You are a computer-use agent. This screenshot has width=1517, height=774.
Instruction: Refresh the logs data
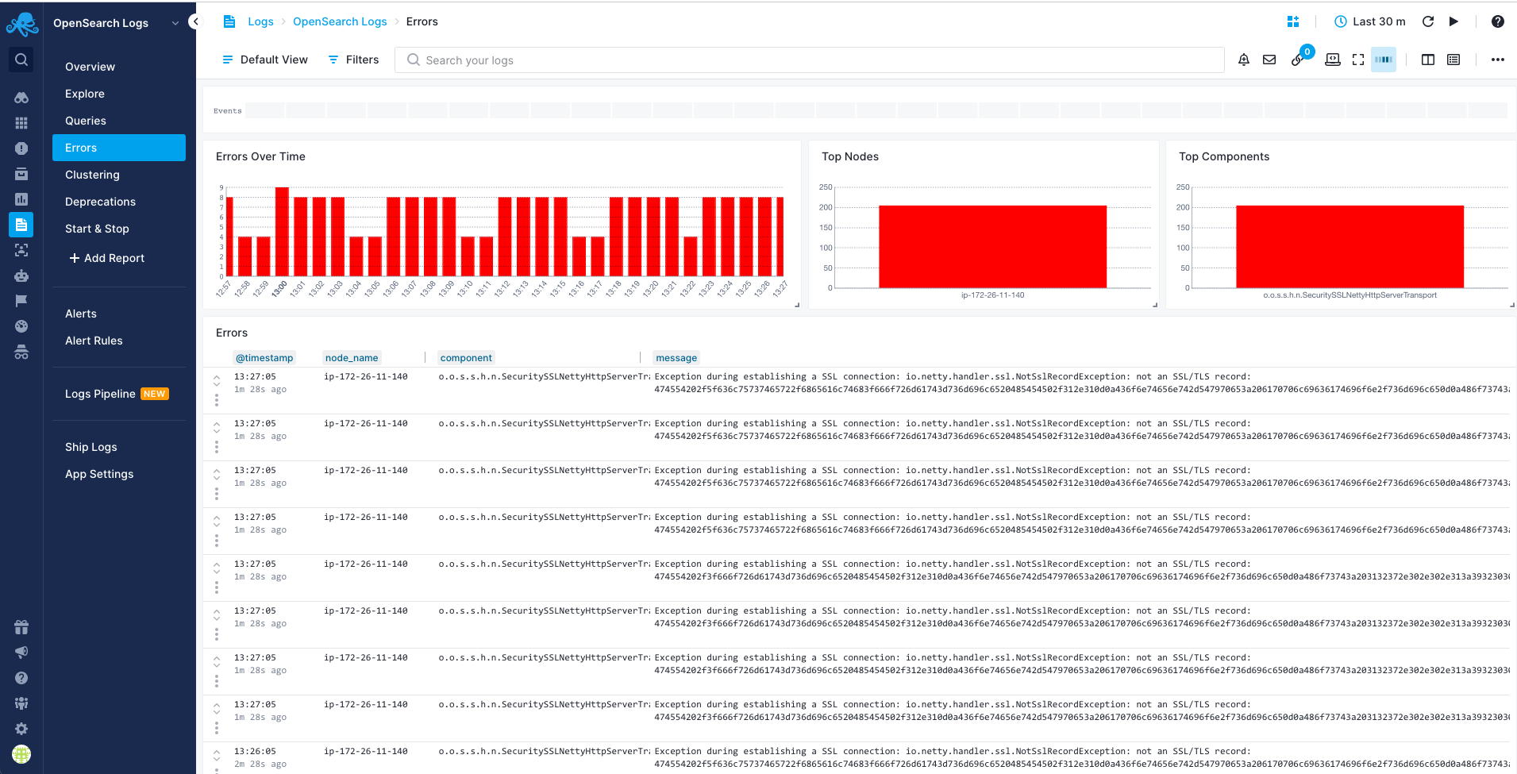click(1428, 21)
